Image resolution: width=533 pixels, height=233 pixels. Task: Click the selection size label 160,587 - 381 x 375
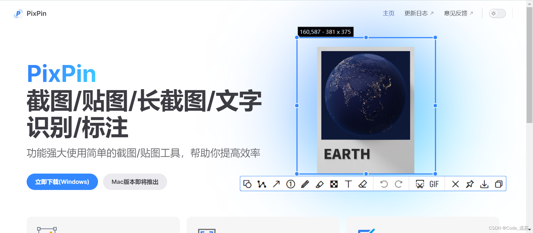click(325, 32)
